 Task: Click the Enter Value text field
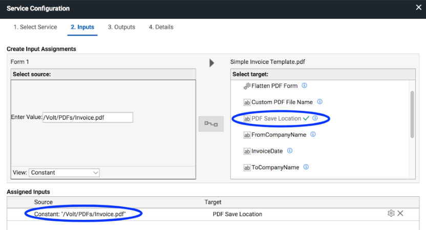pos(88,118)
